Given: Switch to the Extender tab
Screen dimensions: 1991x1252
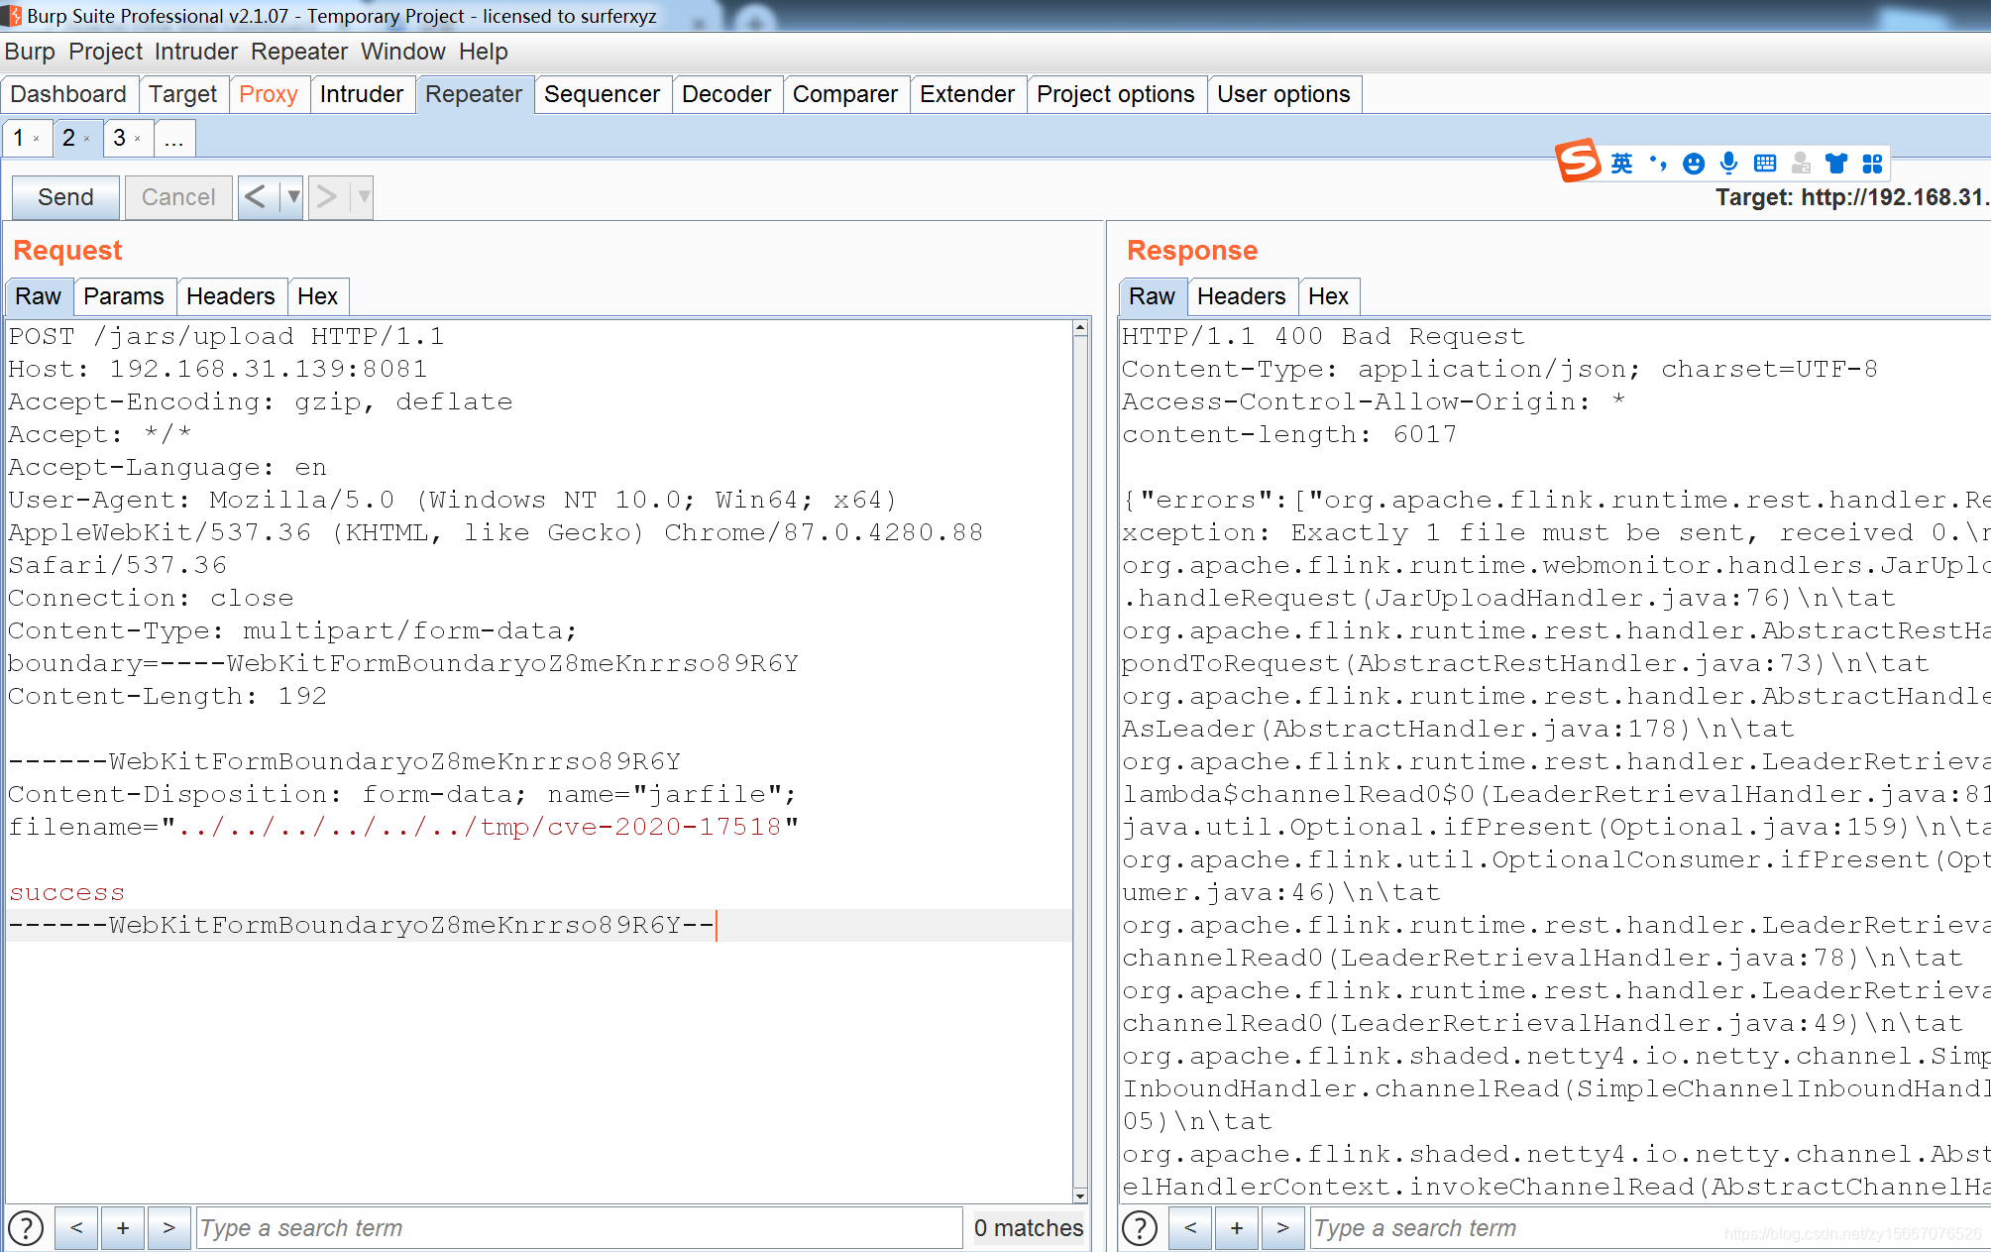Looking at the screenshot, I should [967, 94].
